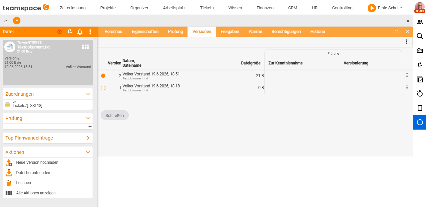This screenshot has width=426, height=207.
Task: Click the Erste Schritte play icon
Action: point(372,8)
